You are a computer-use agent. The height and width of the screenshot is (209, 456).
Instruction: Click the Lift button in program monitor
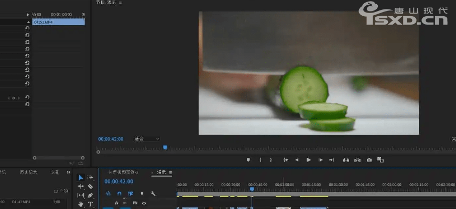pos(346,160)
